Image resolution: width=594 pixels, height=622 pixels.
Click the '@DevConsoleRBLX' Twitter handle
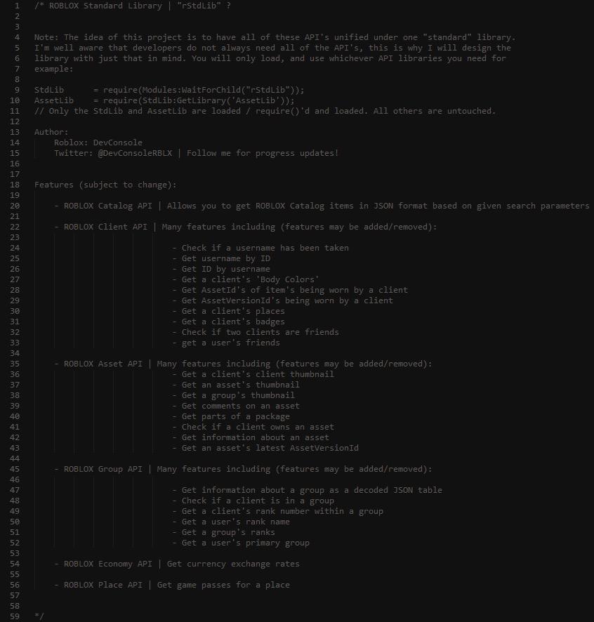tap(135, 153)
